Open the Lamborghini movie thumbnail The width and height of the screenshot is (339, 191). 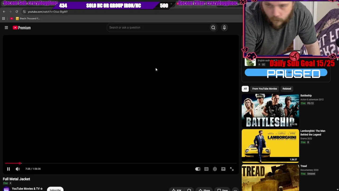[x=270, y=146]
